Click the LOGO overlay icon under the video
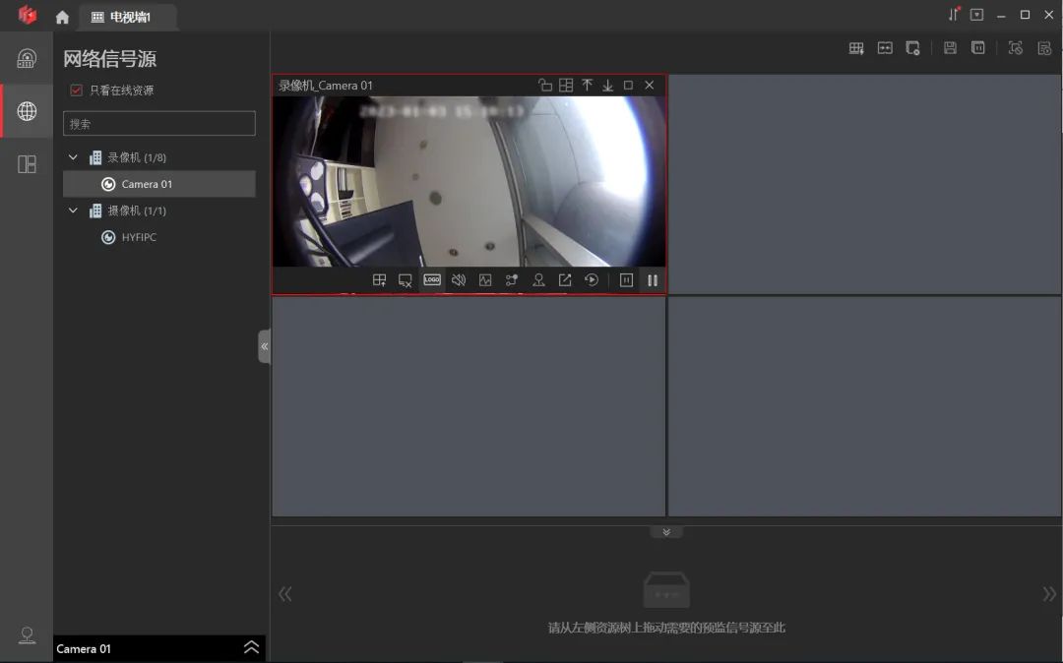This screenshot has height=663, width=1063. (432, 280)
